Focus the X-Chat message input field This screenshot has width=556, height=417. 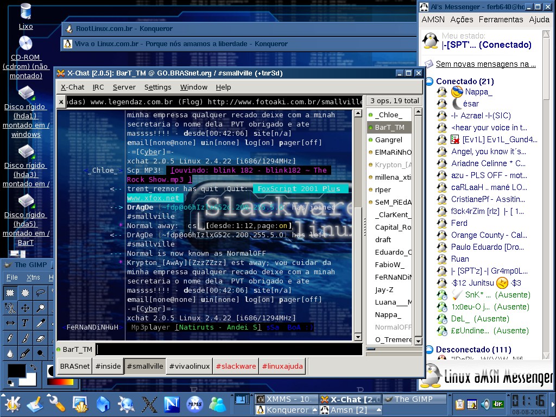coord(230,350)
